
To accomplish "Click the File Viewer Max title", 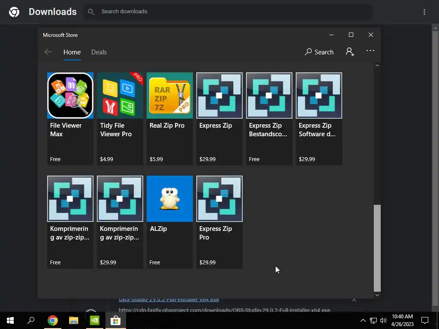I will click(66, 129).
